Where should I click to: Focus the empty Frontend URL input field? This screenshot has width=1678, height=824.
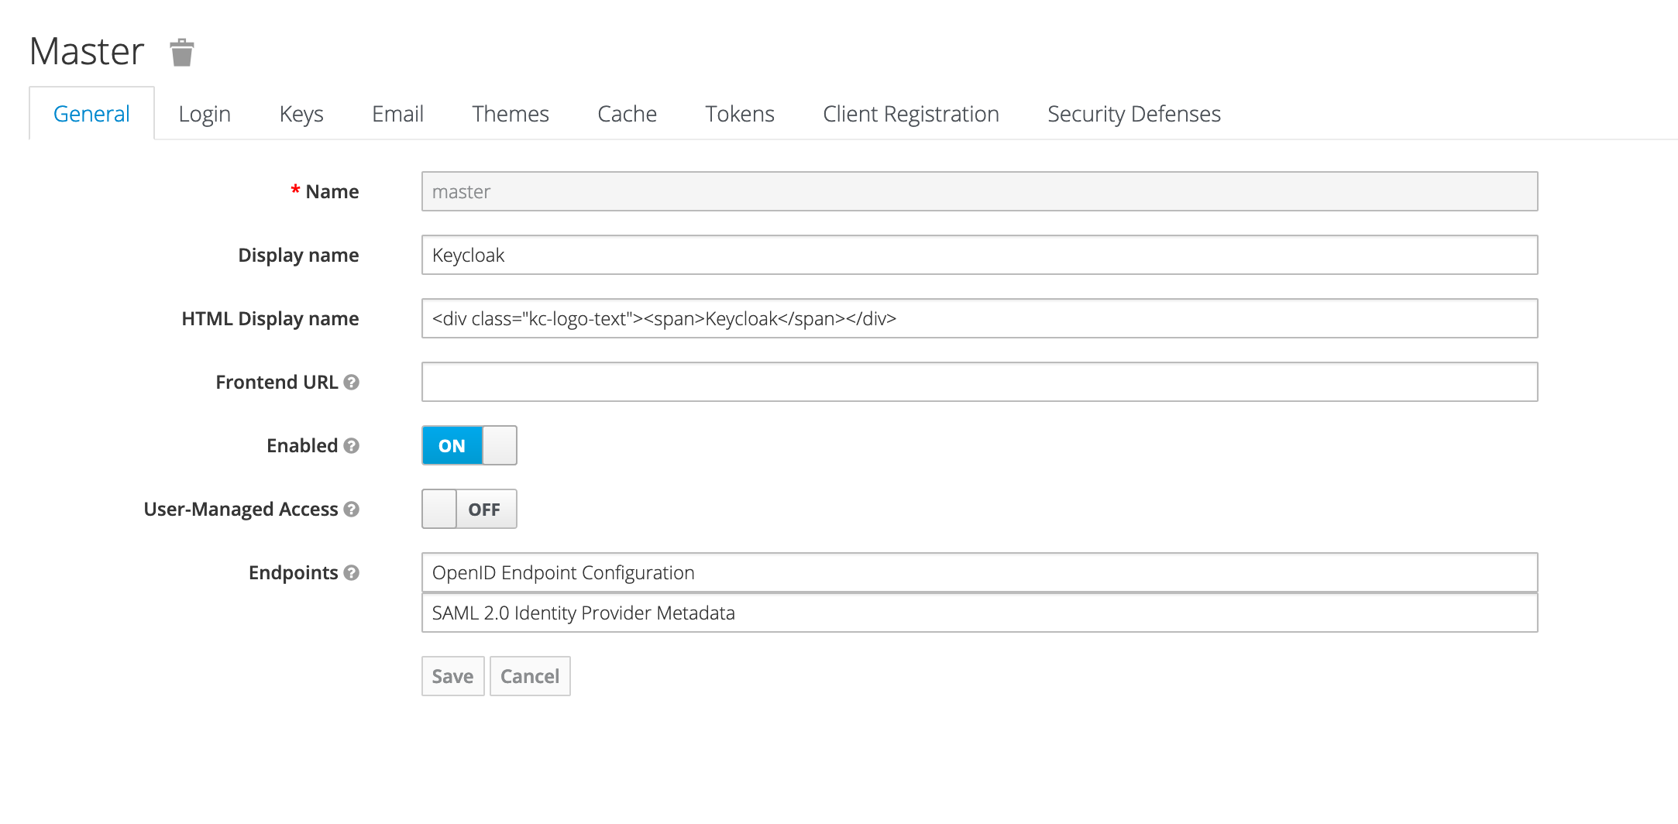pos(979,383)
